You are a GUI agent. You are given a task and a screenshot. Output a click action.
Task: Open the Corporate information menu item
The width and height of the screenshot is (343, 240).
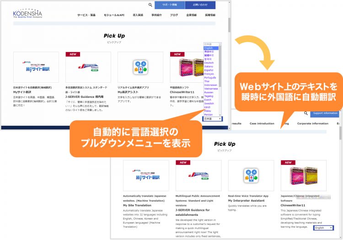pyautogui.click(x=313, y=123)
